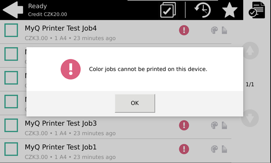
Task: Open the favorite jobs star icon
Action: click(x=229, y=11)
